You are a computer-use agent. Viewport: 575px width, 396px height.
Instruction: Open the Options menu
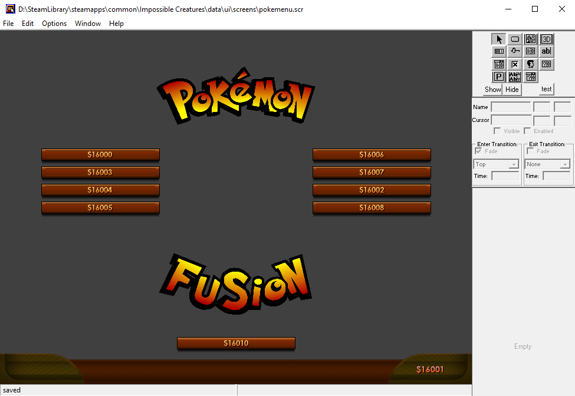[54, 24]
